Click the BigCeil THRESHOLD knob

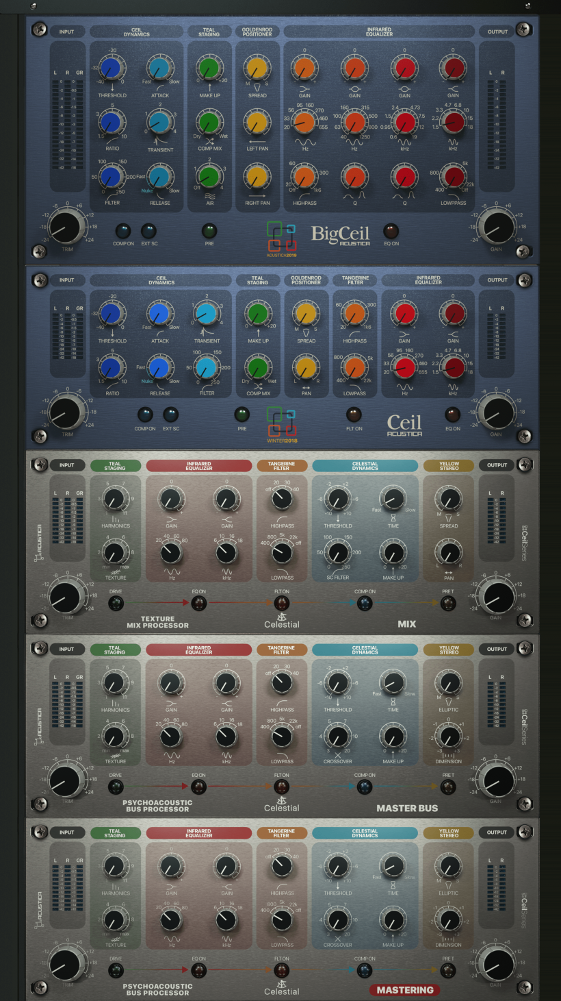110,69
